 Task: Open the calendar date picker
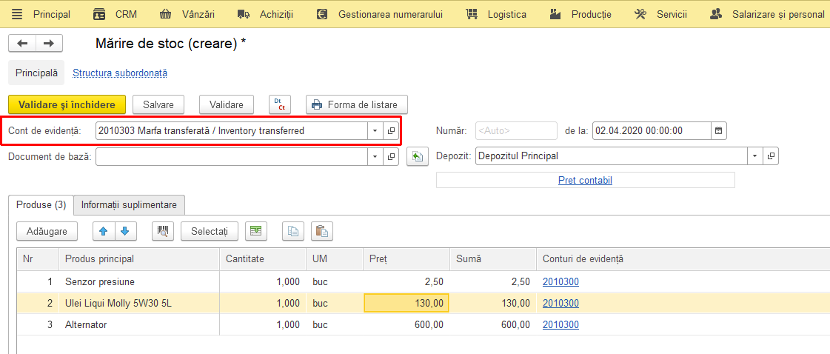click(x=718, y=130)
